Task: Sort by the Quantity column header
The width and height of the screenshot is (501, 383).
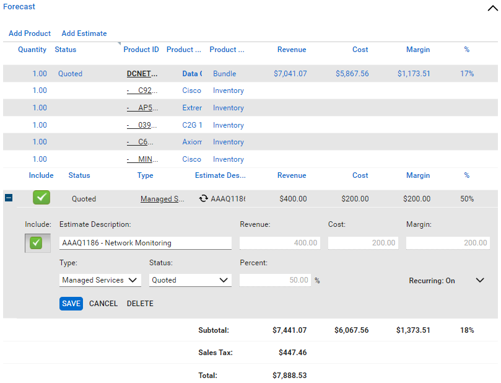Action: coord(32,50)
